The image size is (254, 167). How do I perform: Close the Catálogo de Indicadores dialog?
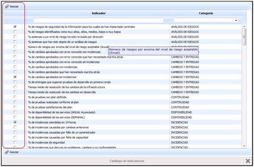[248, 161]
